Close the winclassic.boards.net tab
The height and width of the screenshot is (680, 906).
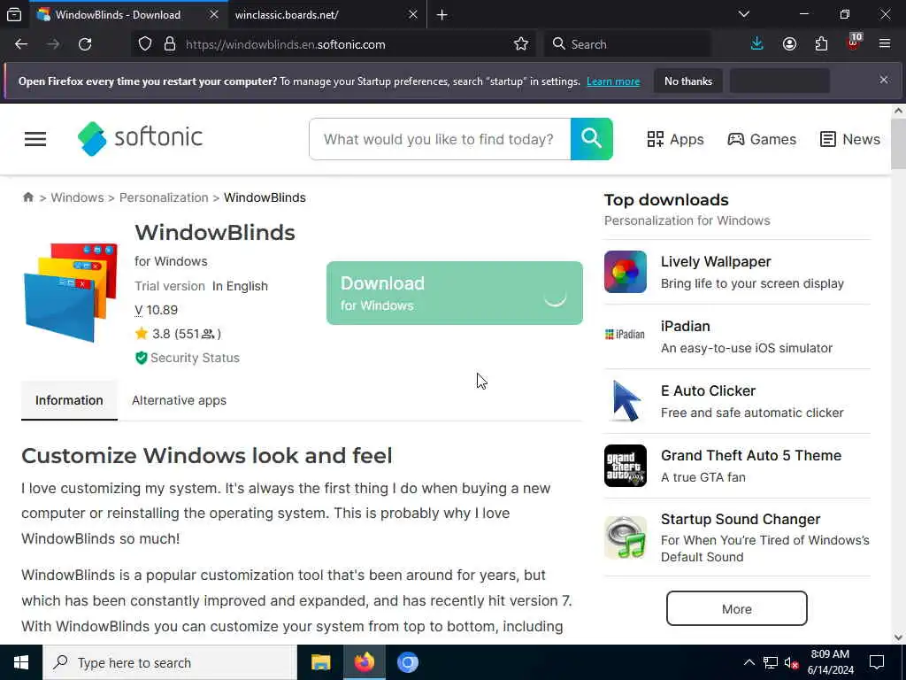click(x=412, y=14)
